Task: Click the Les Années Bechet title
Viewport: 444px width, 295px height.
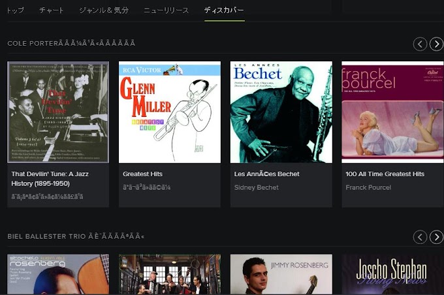Action: (266, 174)
